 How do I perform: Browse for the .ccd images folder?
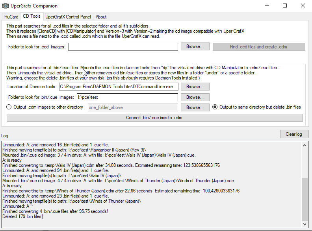pyautogui.click(x=195, y=46)
